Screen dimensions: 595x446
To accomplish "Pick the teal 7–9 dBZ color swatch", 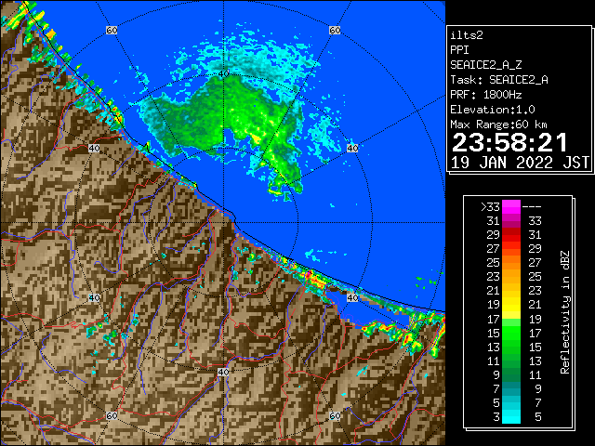I will coord(511,388).
